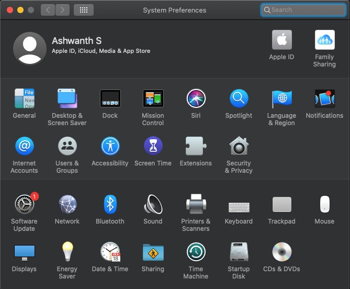Go forward with the right arrow button
The height and width of the screenshot is (289, 350).
click(x=62, y=10)
